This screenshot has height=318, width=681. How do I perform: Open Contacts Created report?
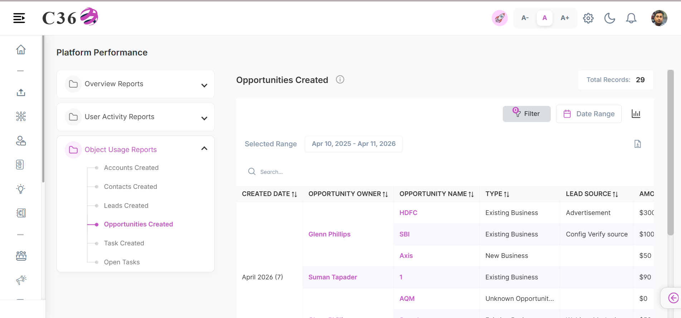[x=130, y=187]
